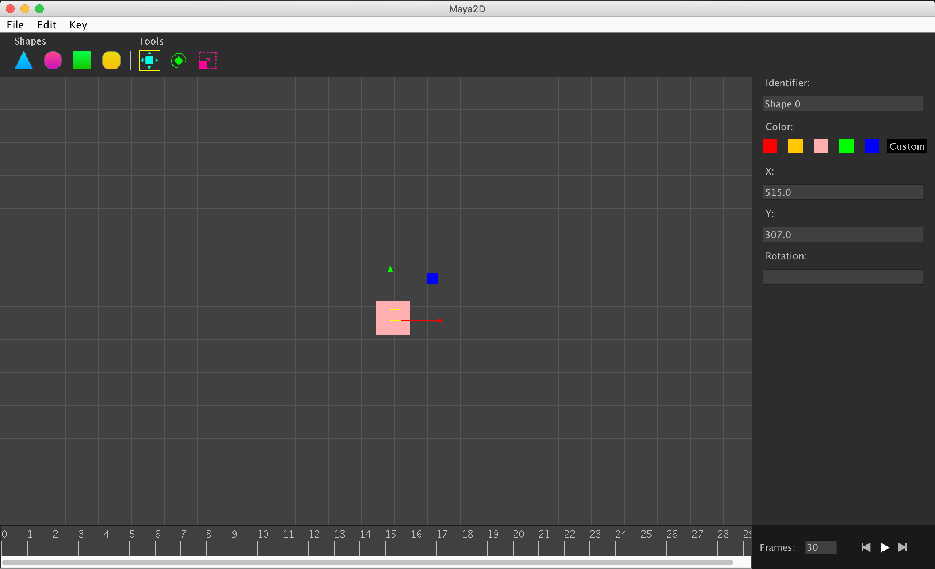Activate the Rotate tool
This screenshot has height=569, width=935.
point(179,60)
